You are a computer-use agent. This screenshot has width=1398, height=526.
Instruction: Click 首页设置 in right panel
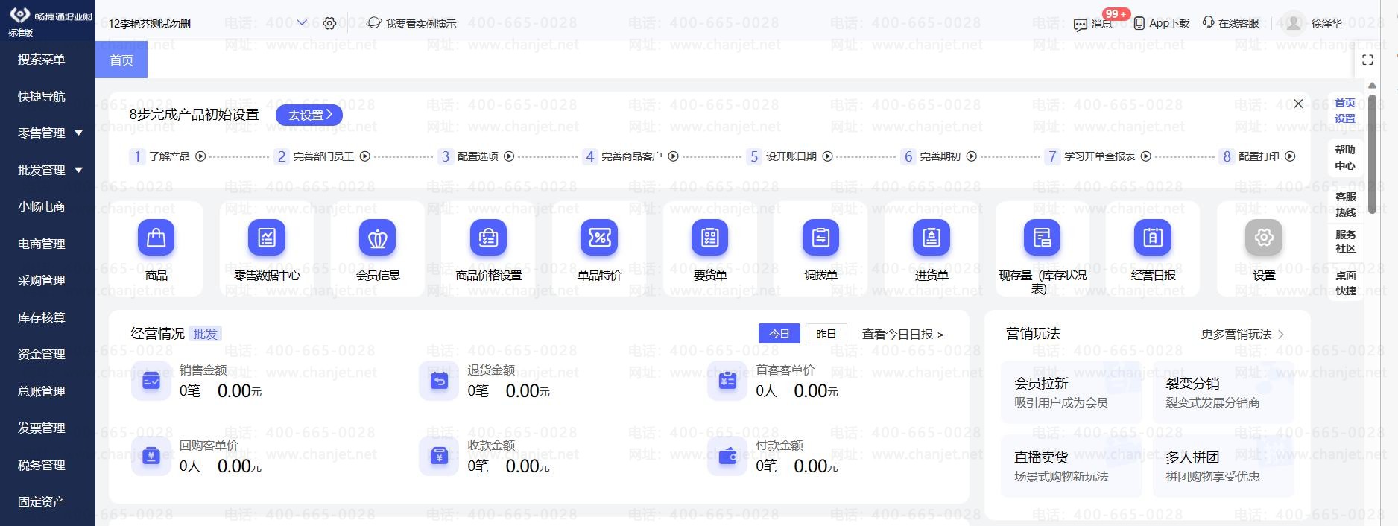(1345, 110)
